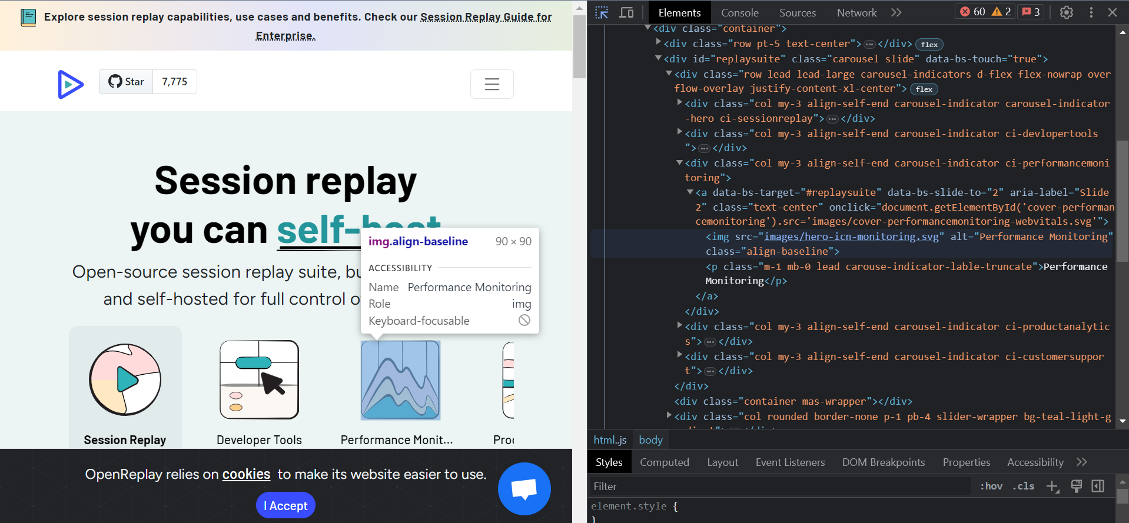Screen dimensions: 1129x523
Task: Collapse the replaysuite carousel div
Action: click(x=659, y=58)
